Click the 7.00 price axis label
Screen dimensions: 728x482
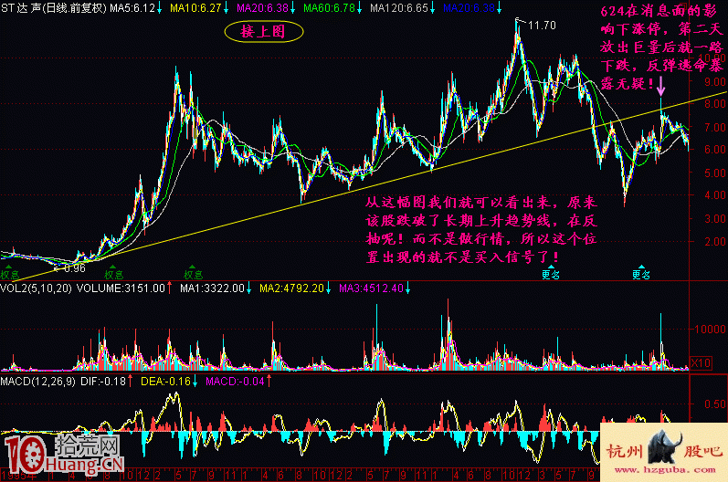[x=715, y=127]
